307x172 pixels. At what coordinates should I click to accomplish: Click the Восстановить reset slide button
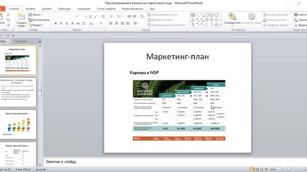point(39,20)
